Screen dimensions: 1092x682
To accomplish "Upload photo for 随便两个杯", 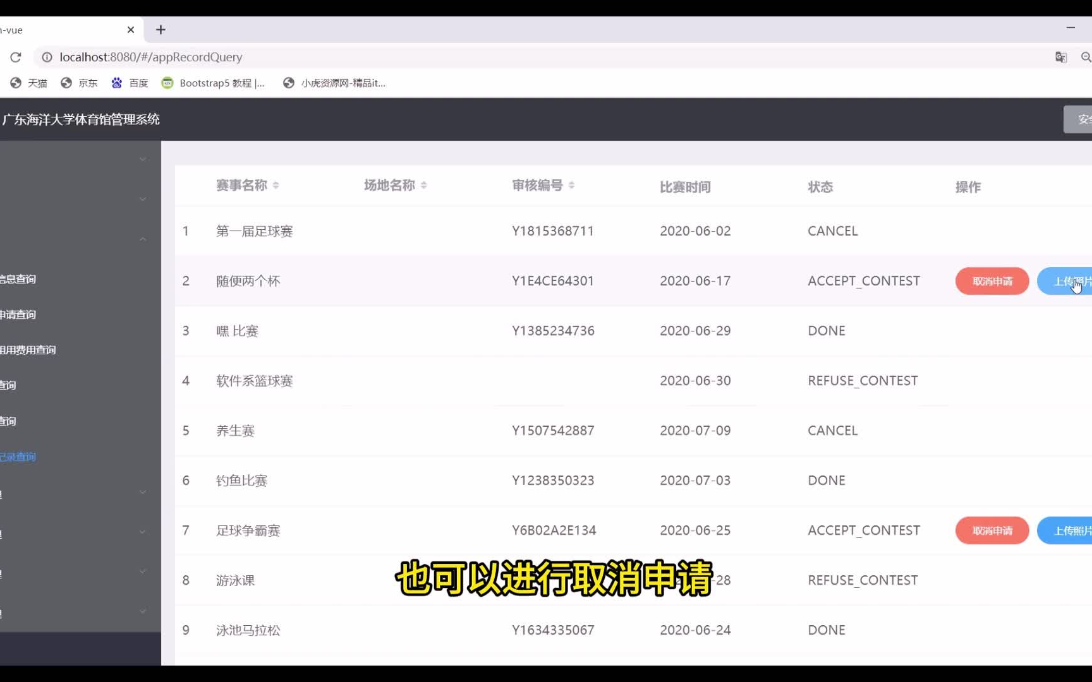I will pyautogui.click(x=1065, y=281).
